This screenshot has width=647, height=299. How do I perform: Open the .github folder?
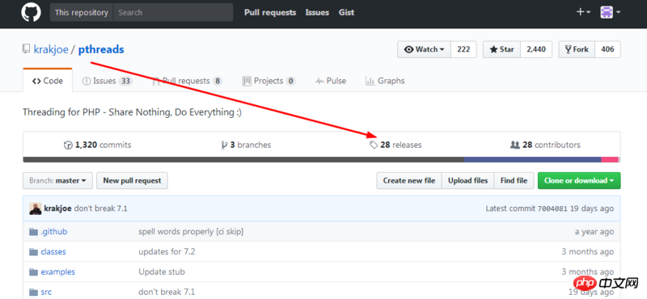pyautogui.click(x=54, y=232)
